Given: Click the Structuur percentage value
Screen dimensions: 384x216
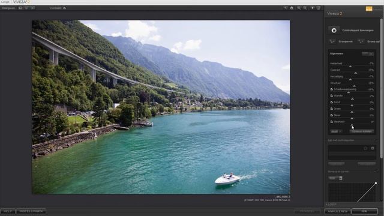Looking at the screenshot, I should (371, 83).
